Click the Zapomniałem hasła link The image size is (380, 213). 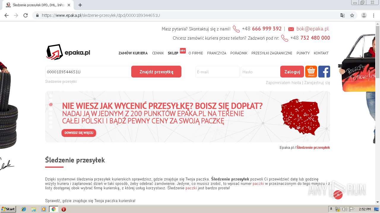pyautogui.click(x=283, y=83)
